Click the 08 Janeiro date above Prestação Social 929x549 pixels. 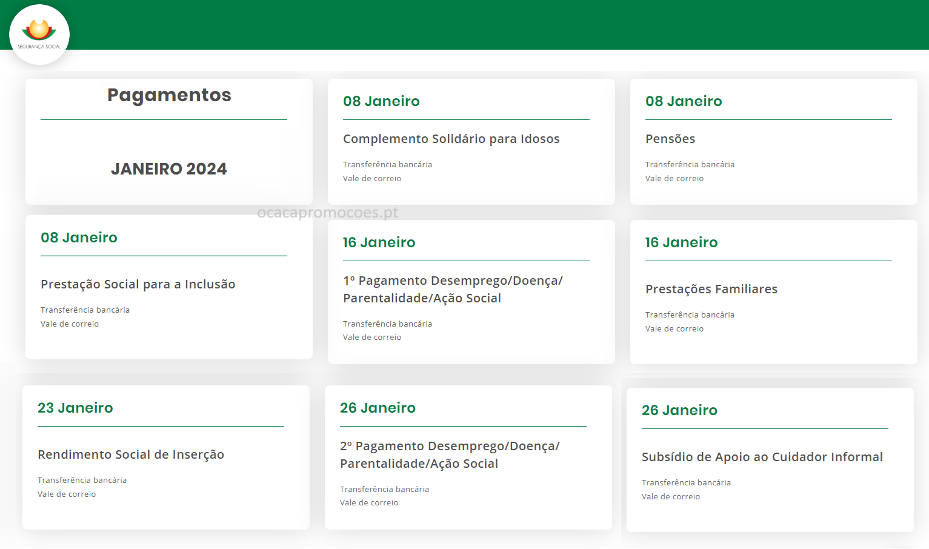pyautogui.click(x=79, y=238)
